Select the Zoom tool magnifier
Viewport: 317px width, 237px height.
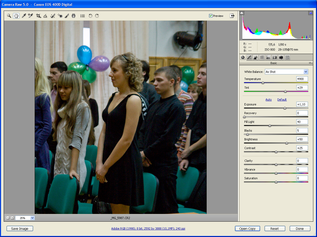pos(9,16)
